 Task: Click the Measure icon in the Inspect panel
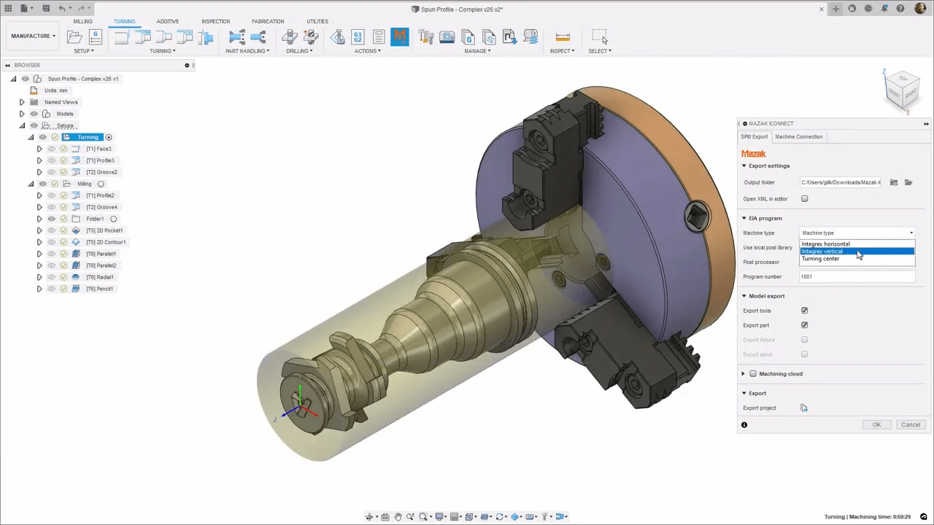[562, 36]
